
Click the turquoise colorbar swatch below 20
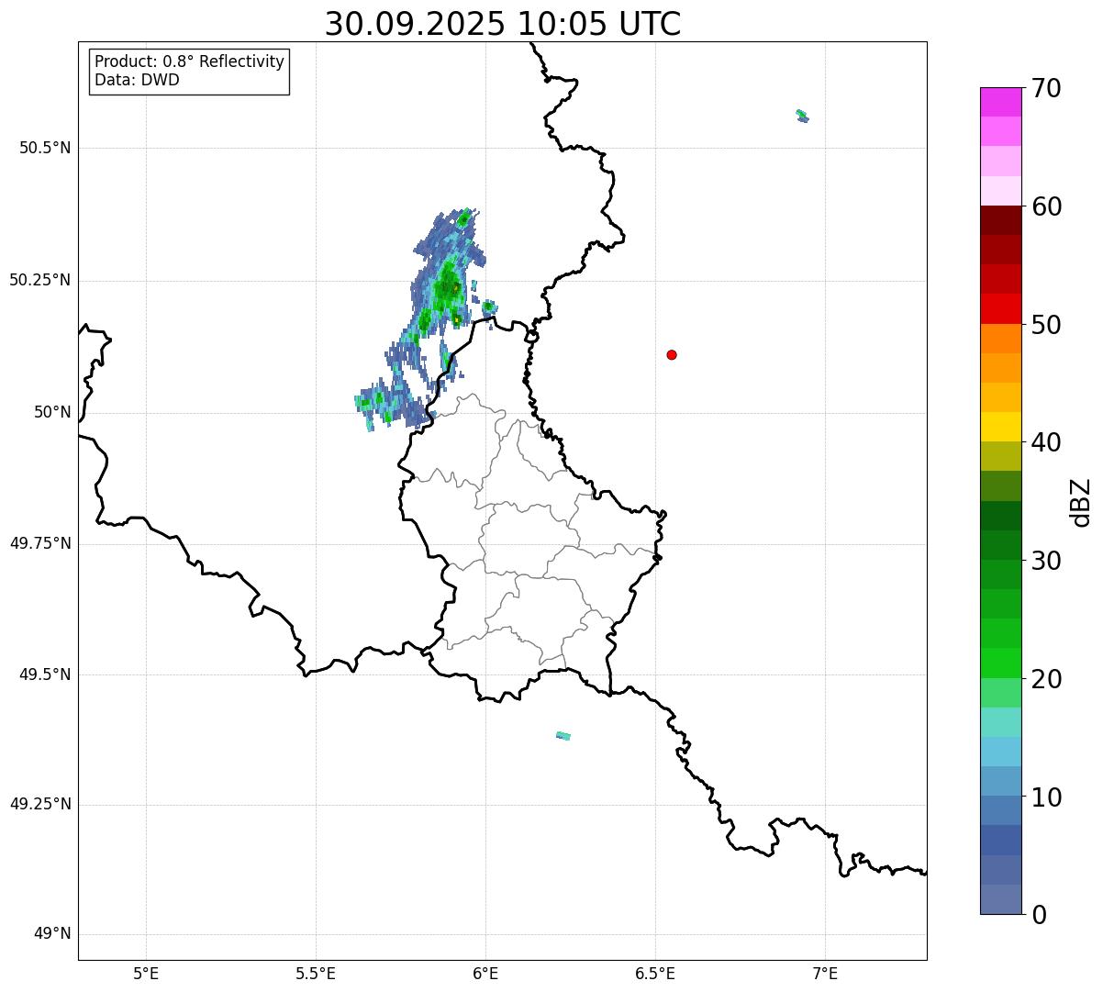[x=1000, y=722]
